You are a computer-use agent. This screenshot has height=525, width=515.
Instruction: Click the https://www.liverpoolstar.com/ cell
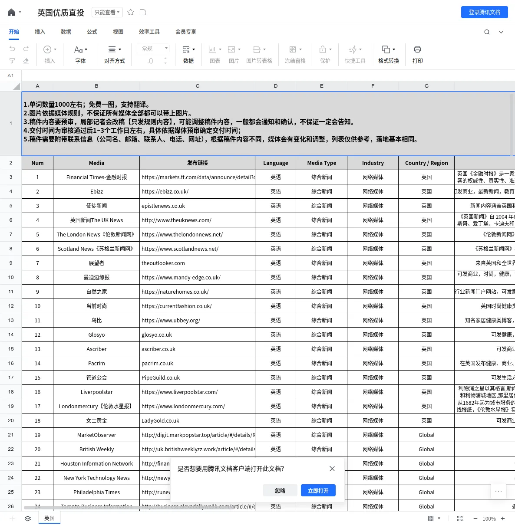[x=198, y=392]
